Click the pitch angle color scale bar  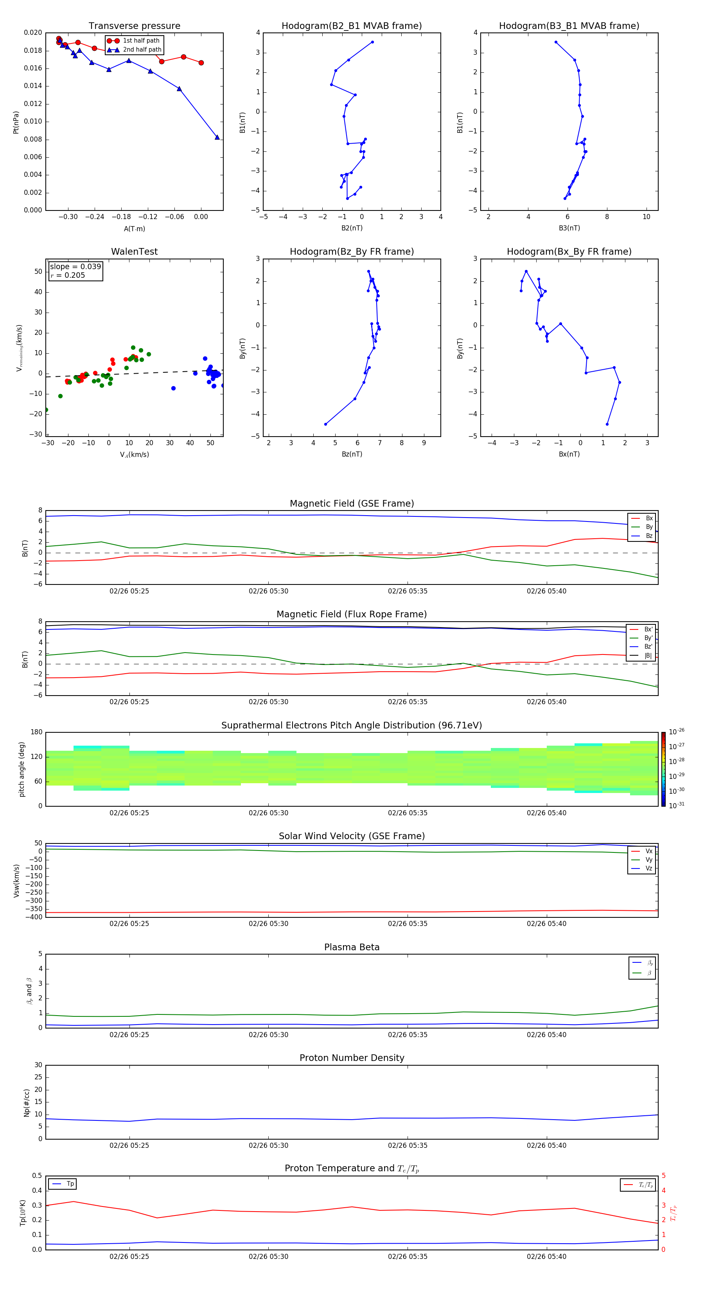pos(663,769)
